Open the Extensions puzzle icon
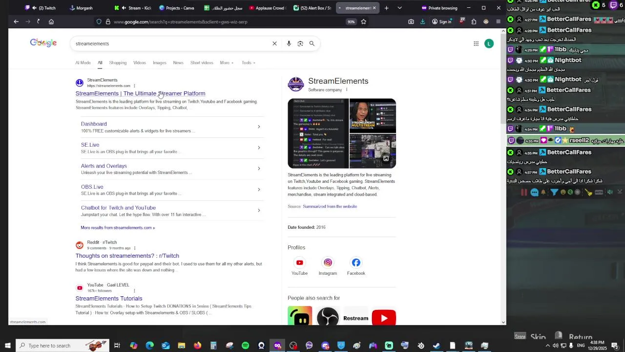The height and width of the screenshot is (352, 625). 474,22
